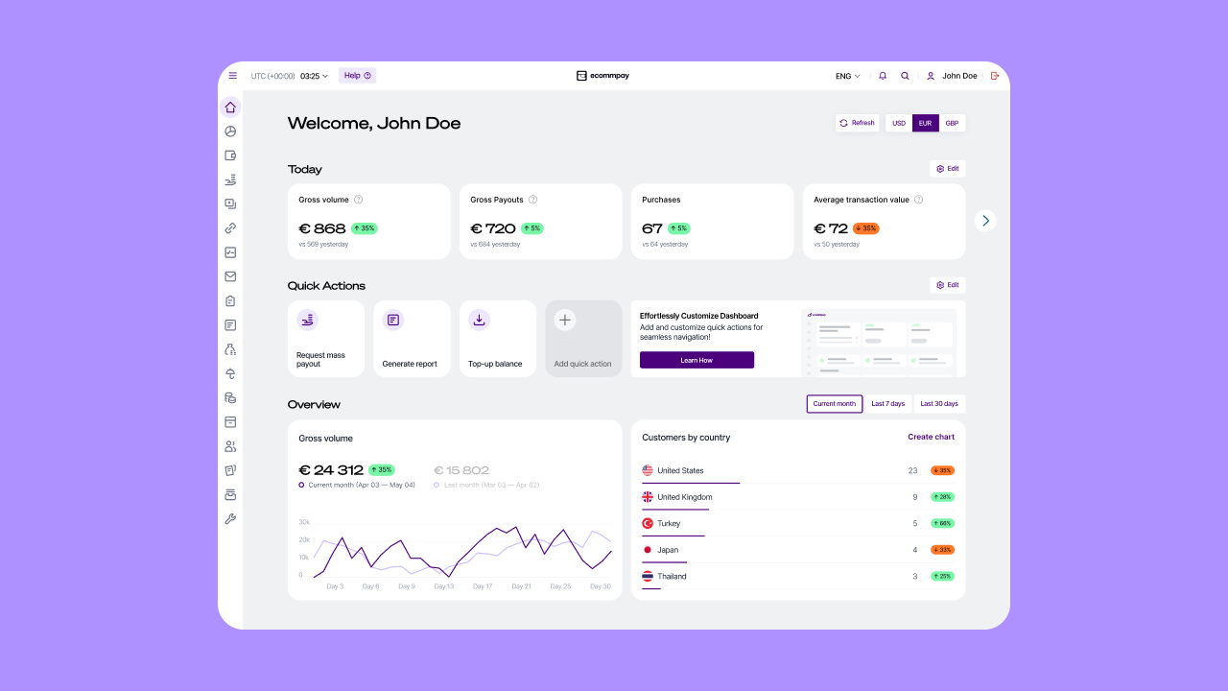The image size is (1228, 691).
Task: Select the GBP currency option
Action: click(x=952, y=123)
